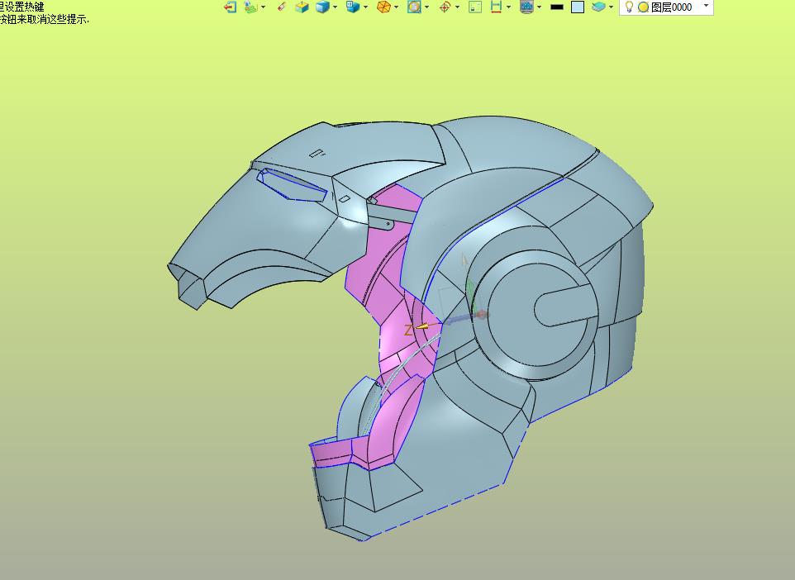Open the measure dimension dropdown arrow
The height and width of the screenshot is (580, 795).
(508, 7)
